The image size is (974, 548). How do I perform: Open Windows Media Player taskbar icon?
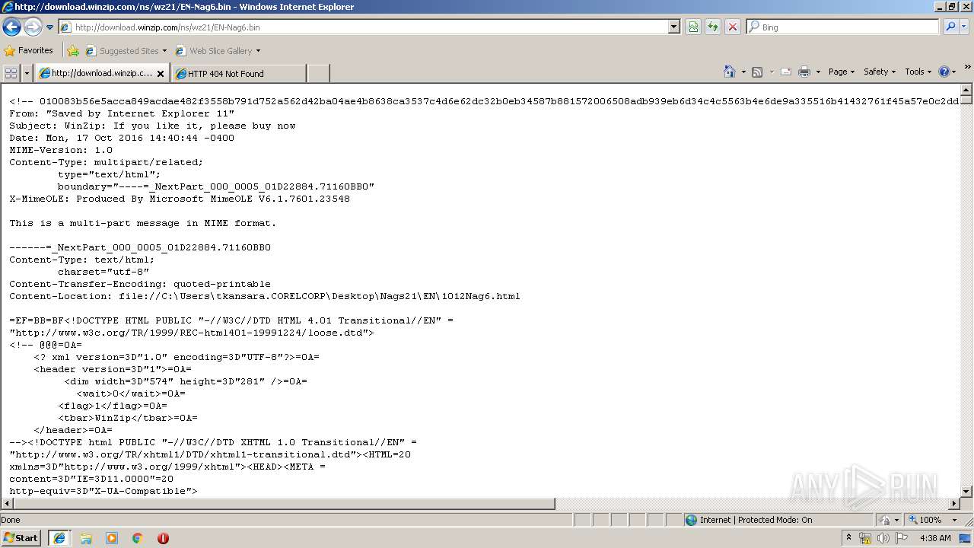[x=112, y=538]
